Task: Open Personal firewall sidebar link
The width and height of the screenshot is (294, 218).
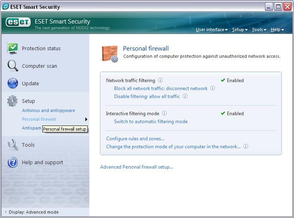Action: click(x=39, y=119)
